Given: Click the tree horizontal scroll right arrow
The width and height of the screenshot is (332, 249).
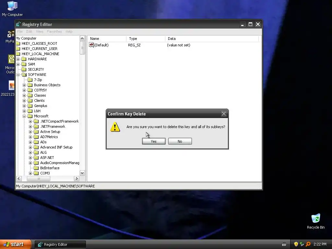Looking at the screenshot, I should click(x=77, y=179).
